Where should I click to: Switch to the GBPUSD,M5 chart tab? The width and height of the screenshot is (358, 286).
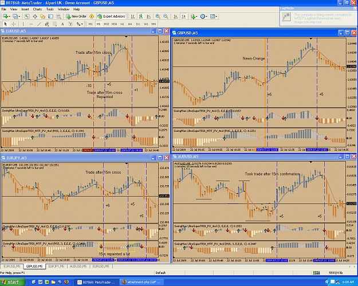34,267
